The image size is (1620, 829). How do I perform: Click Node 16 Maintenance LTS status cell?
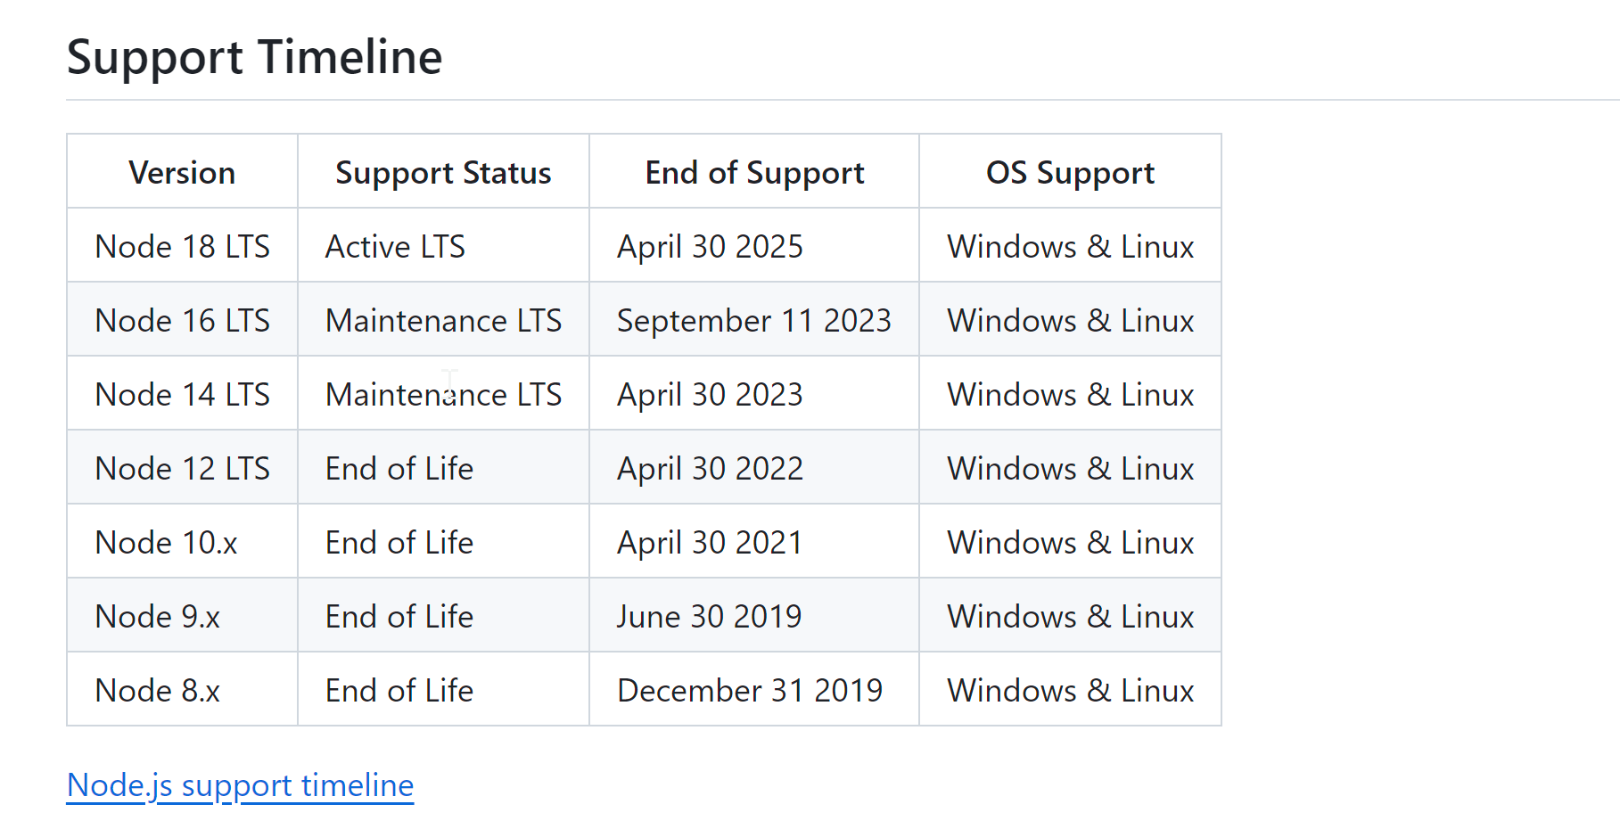[x=443, y=320]
